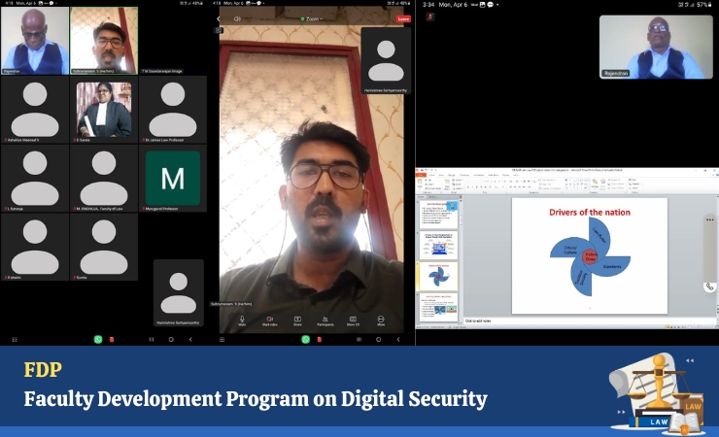Viewport: 719px width, 437px height.
Task: Open the PowerPoint File tab
Action: (x=423, y=173)
